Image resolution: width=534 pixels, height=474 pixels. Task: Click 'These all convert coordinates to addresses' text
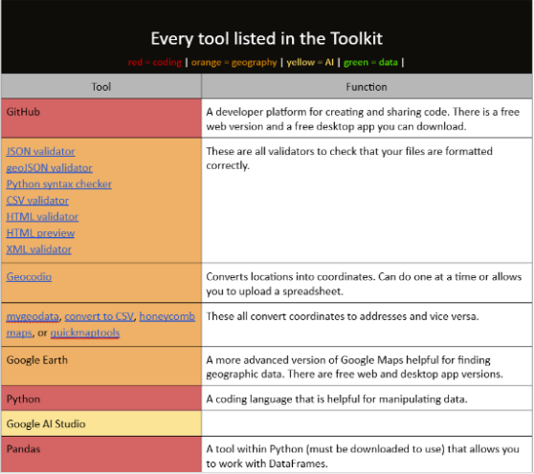(343, 316)
